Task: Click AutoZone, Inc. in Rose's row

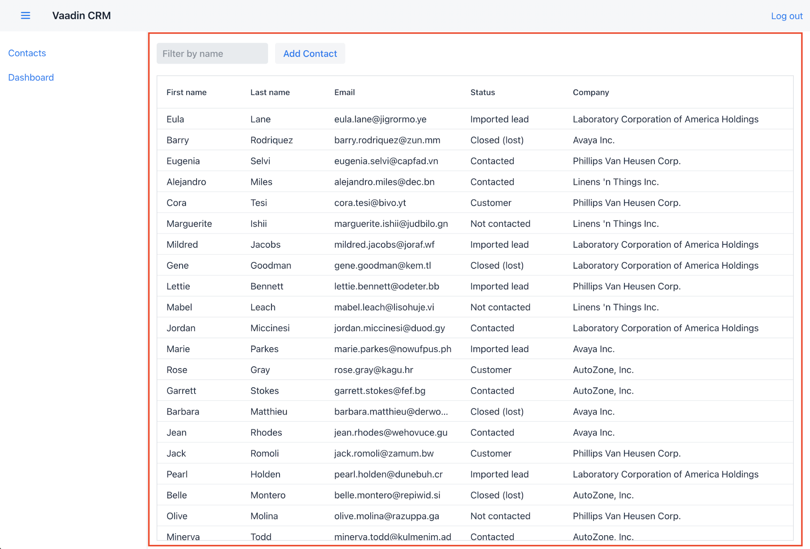Action: [603, 370]
